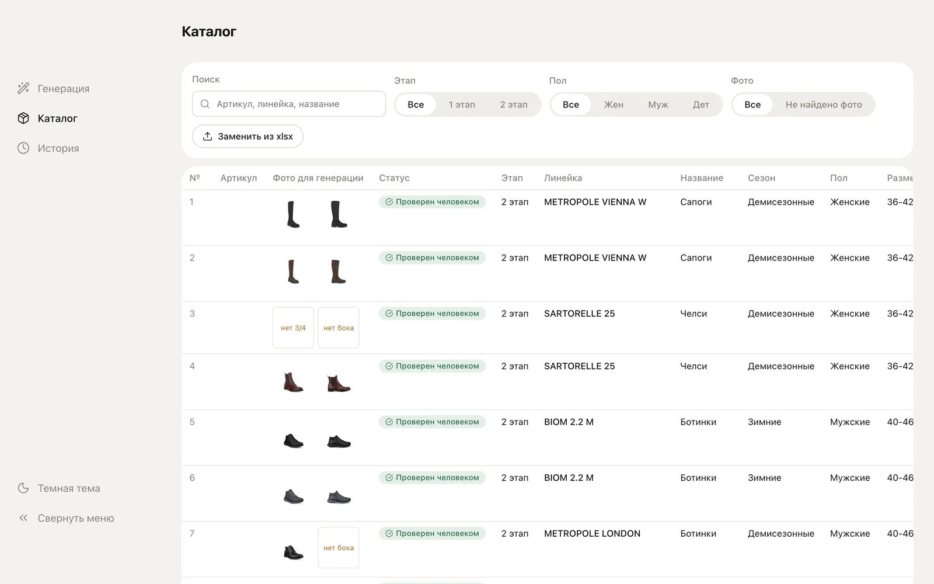Viewport: 934px width, 584px height.
Task: Select 'Все' in the Этап filter
Action: click(x=416, y=105)
